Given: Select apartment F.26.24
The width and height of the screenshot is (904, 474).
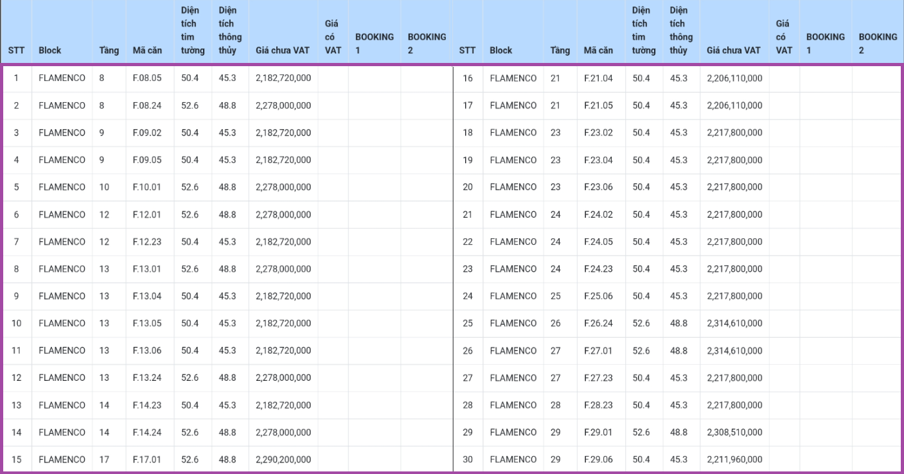Looking at the screenshot, I should click(x=598, y=323).
